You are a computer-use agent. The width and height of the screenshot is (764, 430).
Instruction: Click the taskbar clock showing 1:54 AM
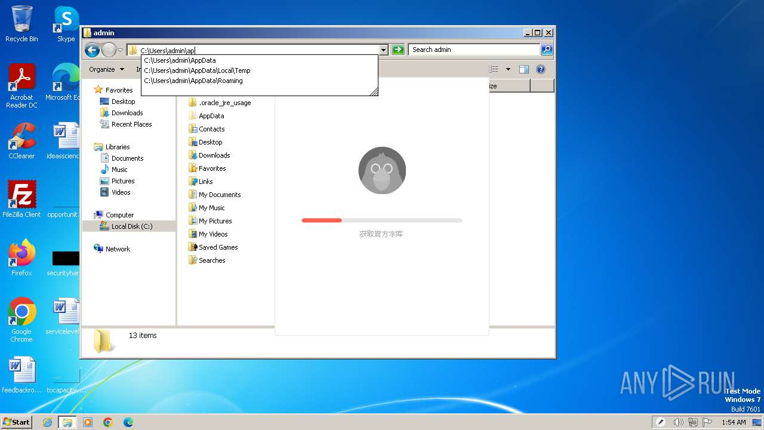pos(734,422)
